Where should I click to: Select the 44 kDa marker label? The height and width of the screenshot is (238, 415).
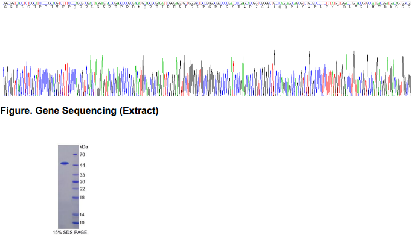click(x=82, y=166)
